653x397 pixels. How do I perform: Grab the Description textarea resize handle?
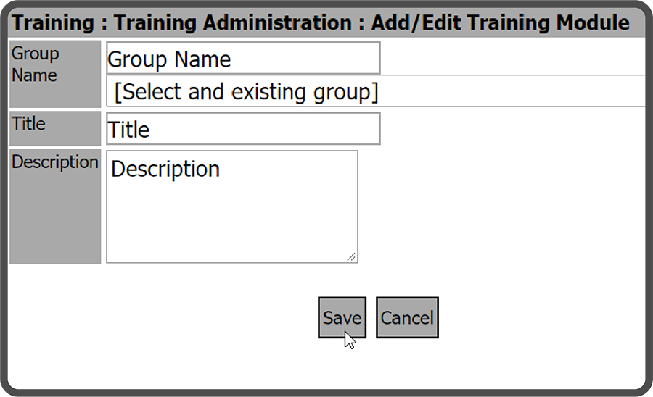[x=351, y=256]
